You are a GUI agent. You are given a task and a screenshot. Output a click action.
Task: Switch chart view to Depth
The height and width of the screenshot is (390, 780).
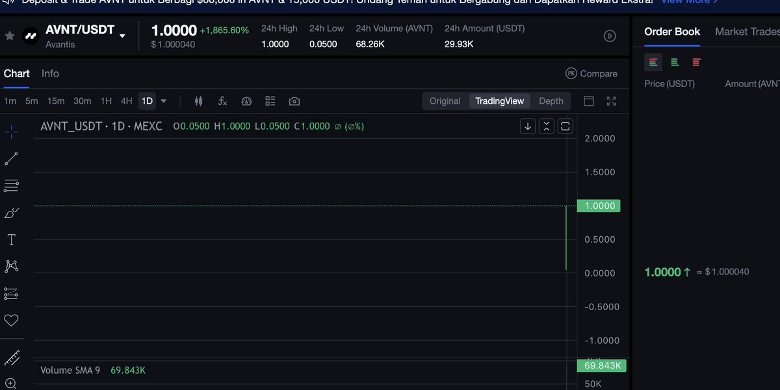pyautogui.click(x=551, y=101)
